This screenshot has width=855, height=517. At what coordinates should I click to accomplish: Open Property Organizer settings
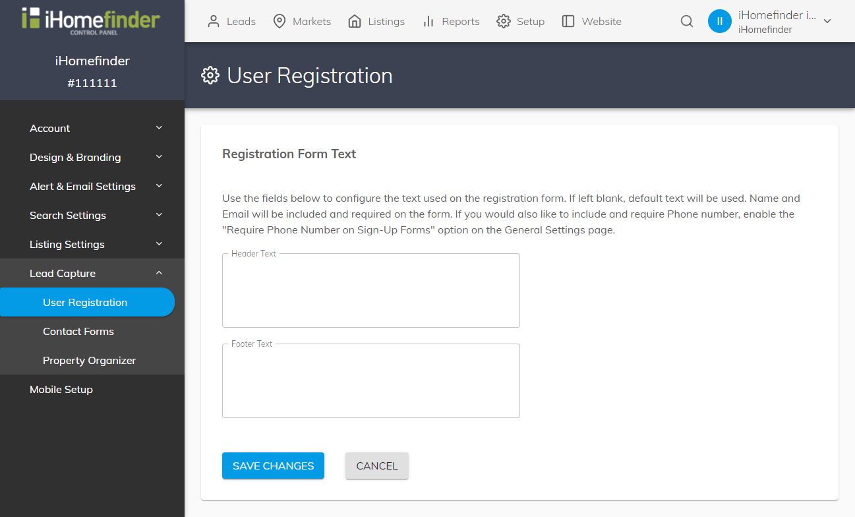89,360
